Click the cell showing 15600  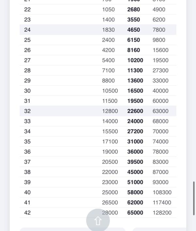160,50
